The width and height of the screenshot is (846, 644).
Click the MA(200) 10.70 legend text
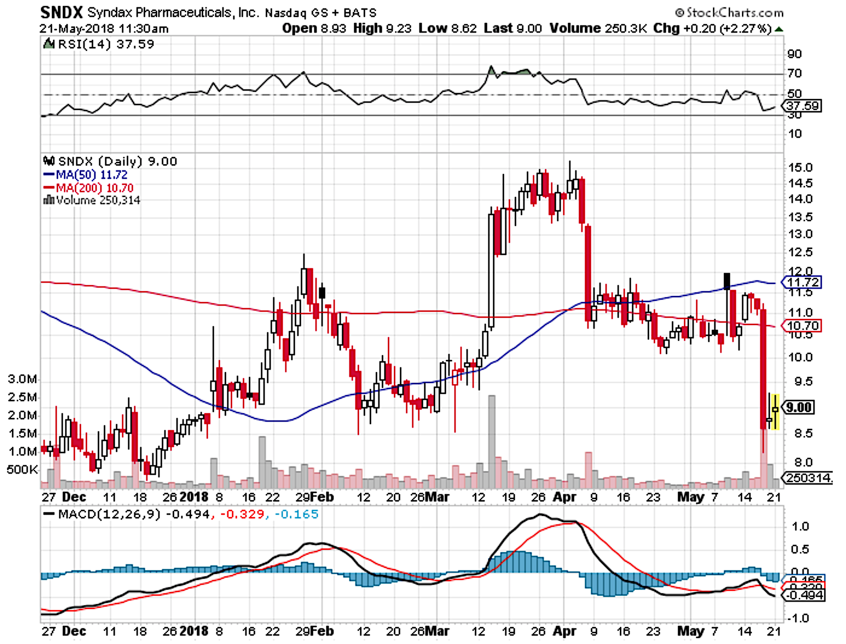[x=95, y=188]
